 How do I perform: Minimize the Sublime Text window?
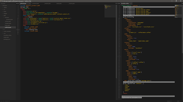(172, 1)
